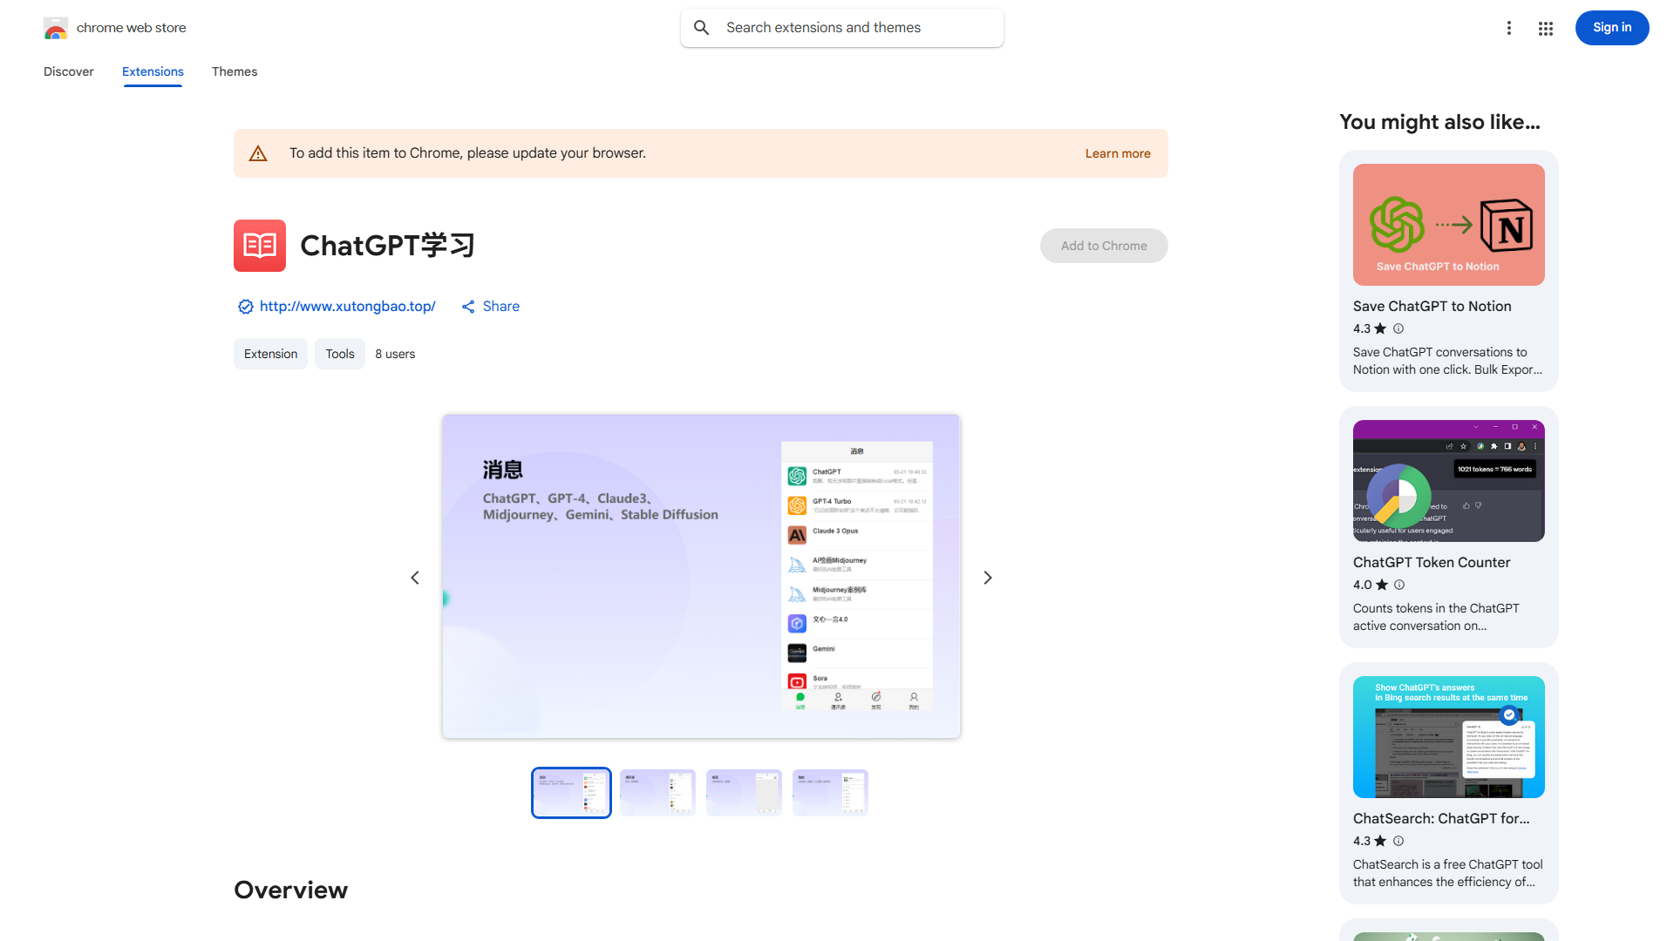The image size is (1674, 941).
Task: Click the Extension category chip
Action: pyautogui.click(x=270, y=354)
